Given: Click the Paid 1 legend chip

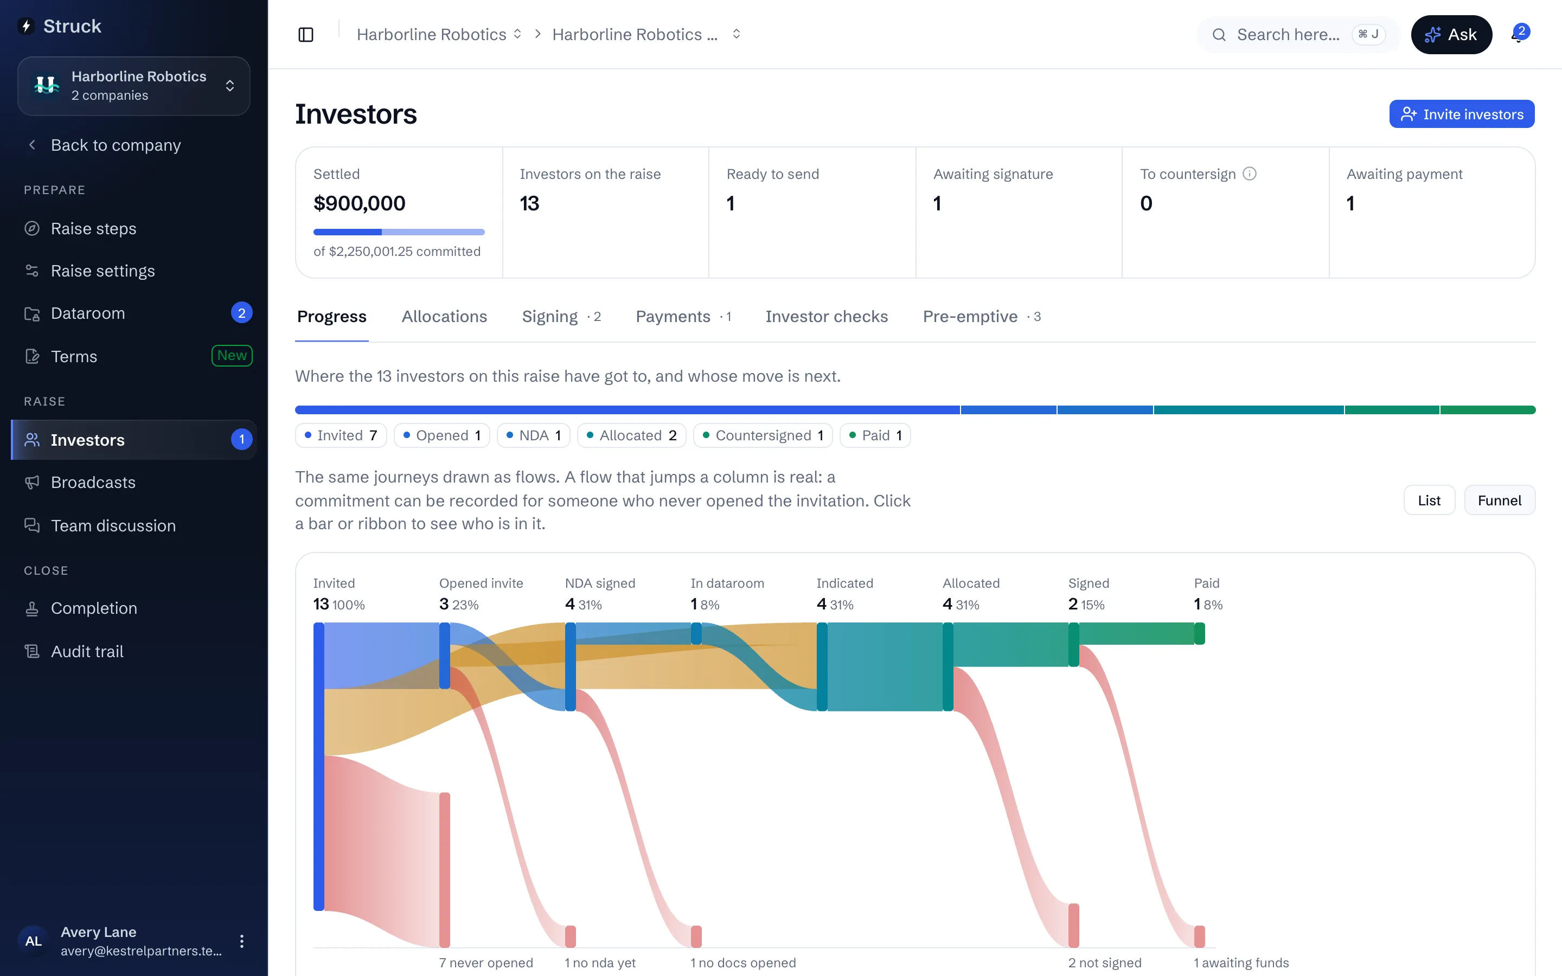Looking at the screenshot, I should 875,436.
